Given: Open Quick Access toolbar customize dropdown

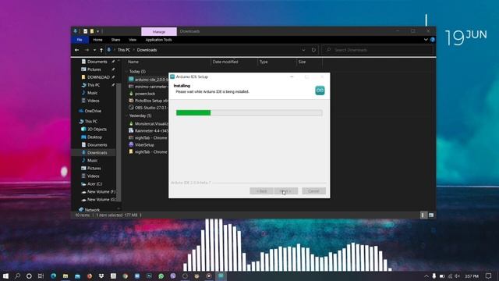Looking at the screenshot, I should [98, 31].
